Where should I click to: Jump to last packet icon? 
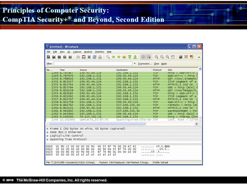click(x=135, y=57)
